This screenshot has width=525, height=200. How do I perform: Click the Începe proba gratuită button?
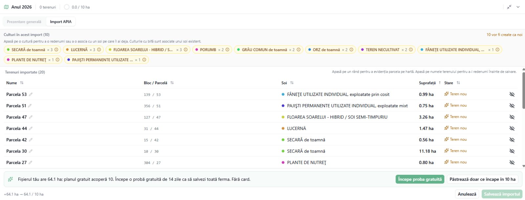pyautogui.click(x=420, y=179)
